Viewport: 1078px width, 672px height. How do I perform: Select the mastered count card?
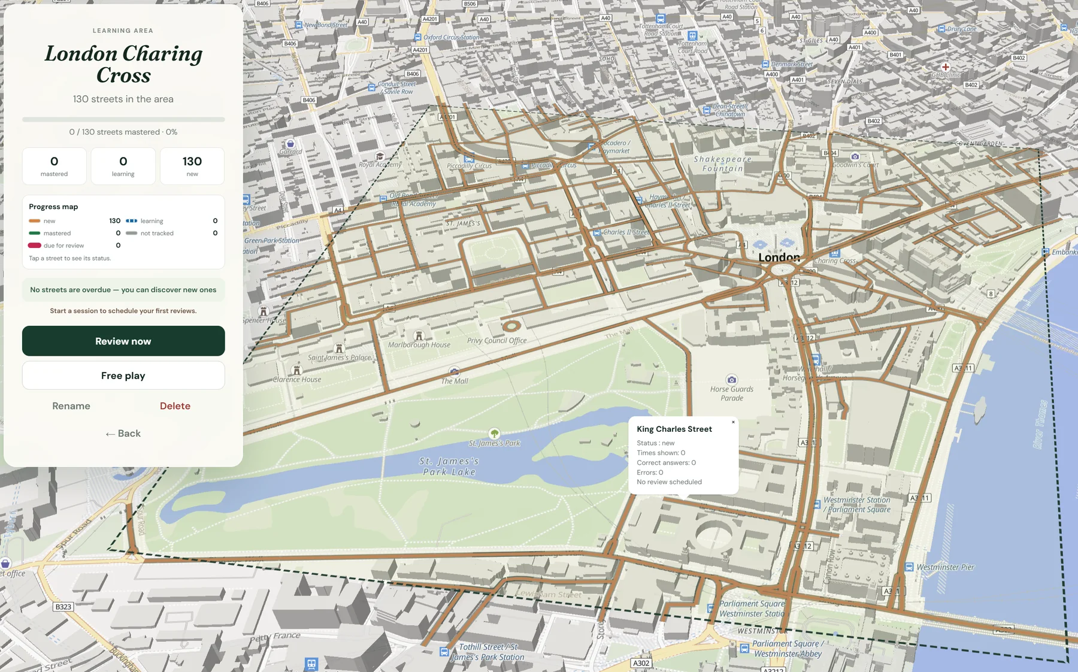coord(54,166)
